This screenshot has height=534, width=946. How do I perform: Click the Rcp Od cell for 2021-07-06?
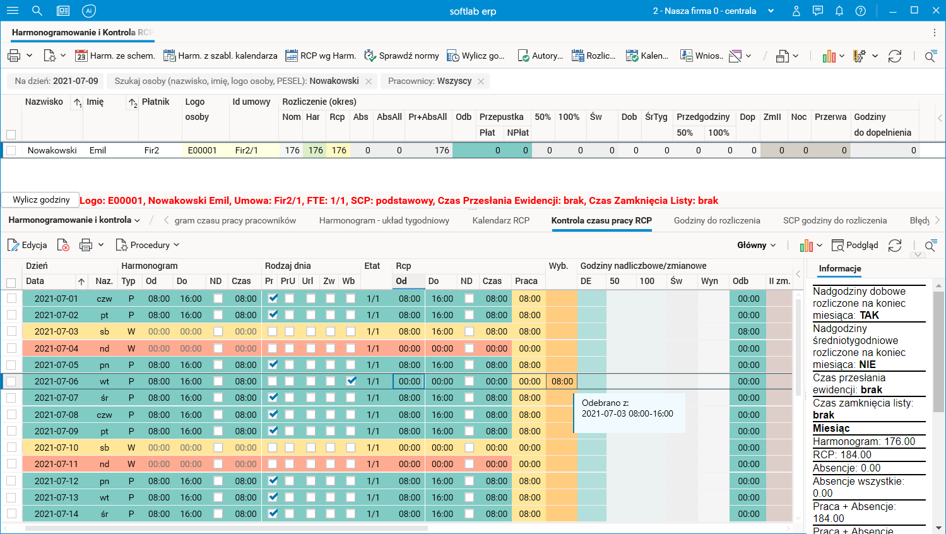(409, 381)
